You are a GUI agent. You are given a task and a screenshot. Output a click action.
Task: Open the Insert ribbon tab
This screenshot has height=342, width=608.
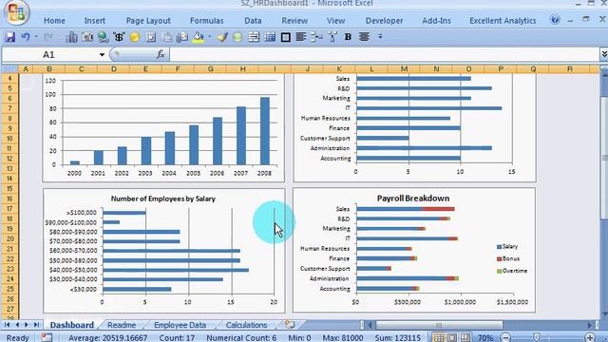click(95, 21)
